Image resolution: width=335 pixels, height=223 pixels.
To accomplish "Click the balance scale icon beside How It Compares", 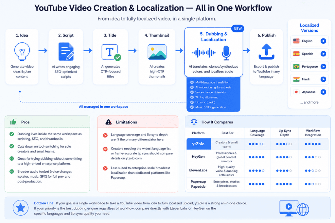I will [194, 122].
